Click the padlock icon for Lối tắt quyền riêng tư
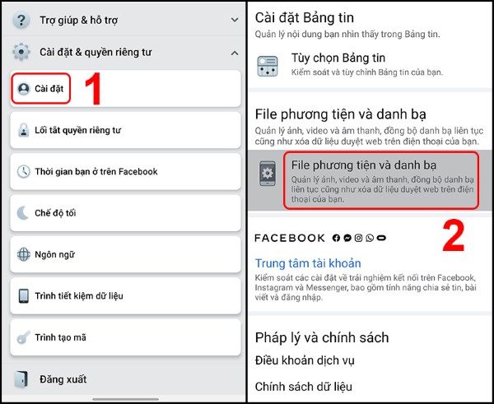 click(23, 130)
